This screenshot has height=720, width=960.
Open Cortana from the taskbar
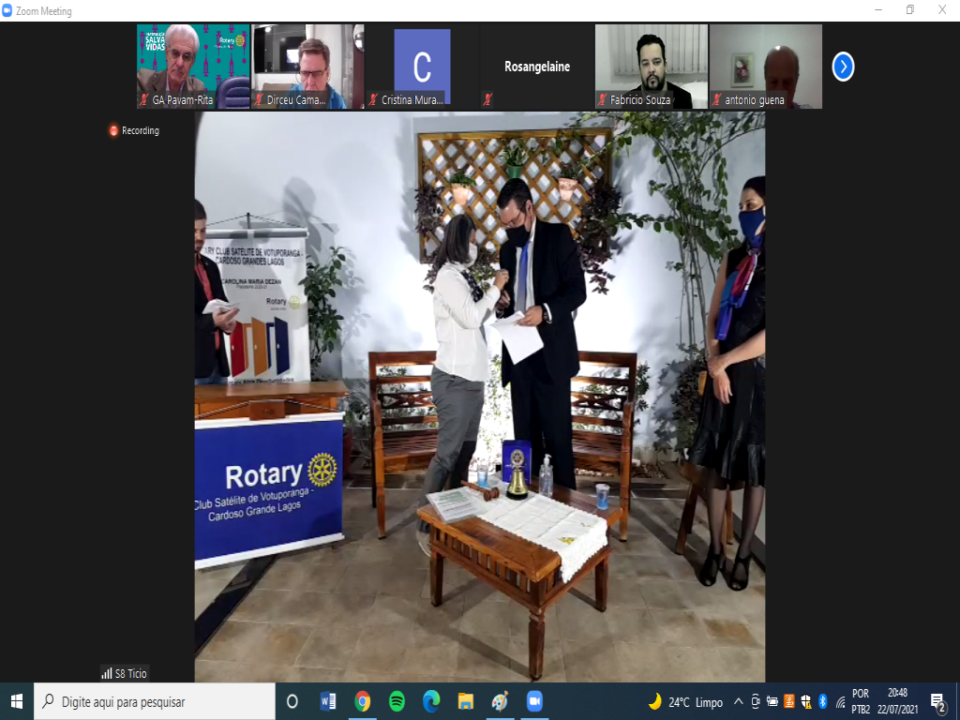pos(292,701)
